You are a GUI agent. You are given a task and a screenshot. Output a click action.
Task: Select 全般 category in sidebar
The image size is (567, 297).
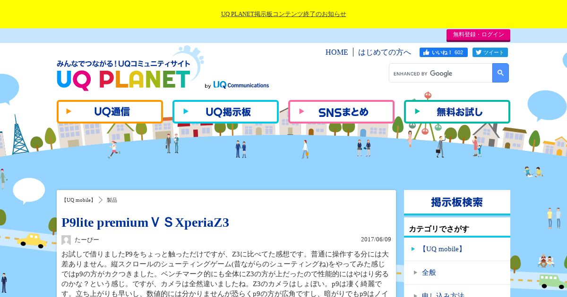pyautogui.click(x=457, y=272)
